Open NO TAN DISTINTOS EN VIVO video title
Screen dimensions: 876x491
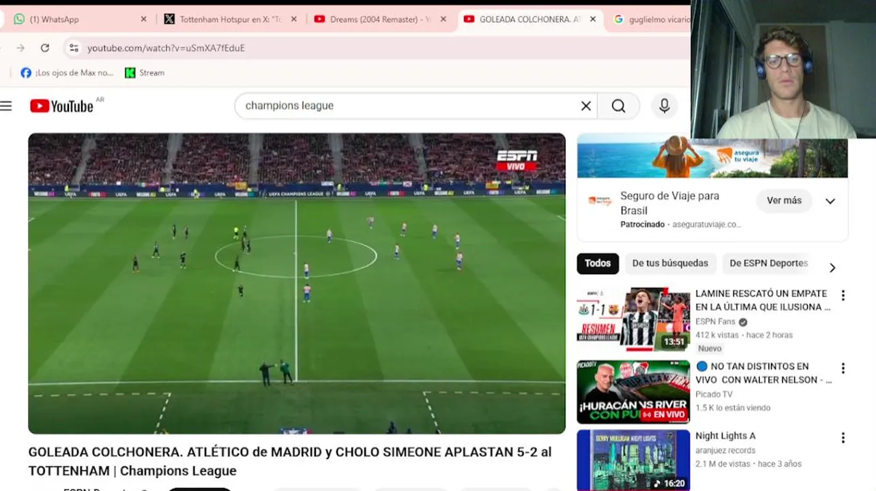[763, 373]
